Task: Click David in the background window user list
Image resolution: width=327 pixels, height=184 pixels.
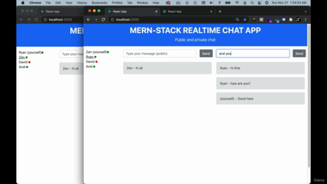Action: pyautogui.click(x=23, y=62)
